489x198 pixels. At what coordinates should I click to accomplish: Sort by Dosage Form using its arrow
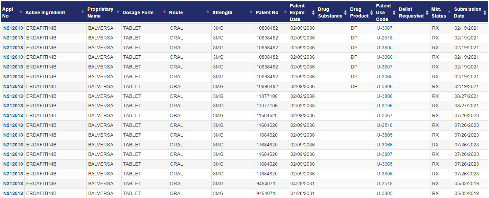[165, 11]
